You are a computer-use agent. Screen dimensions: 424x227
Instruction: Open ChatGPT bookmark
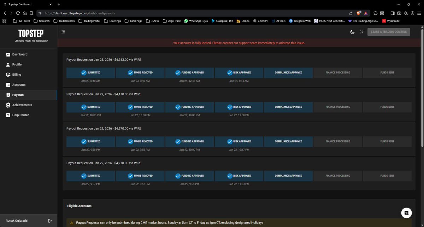260,21
